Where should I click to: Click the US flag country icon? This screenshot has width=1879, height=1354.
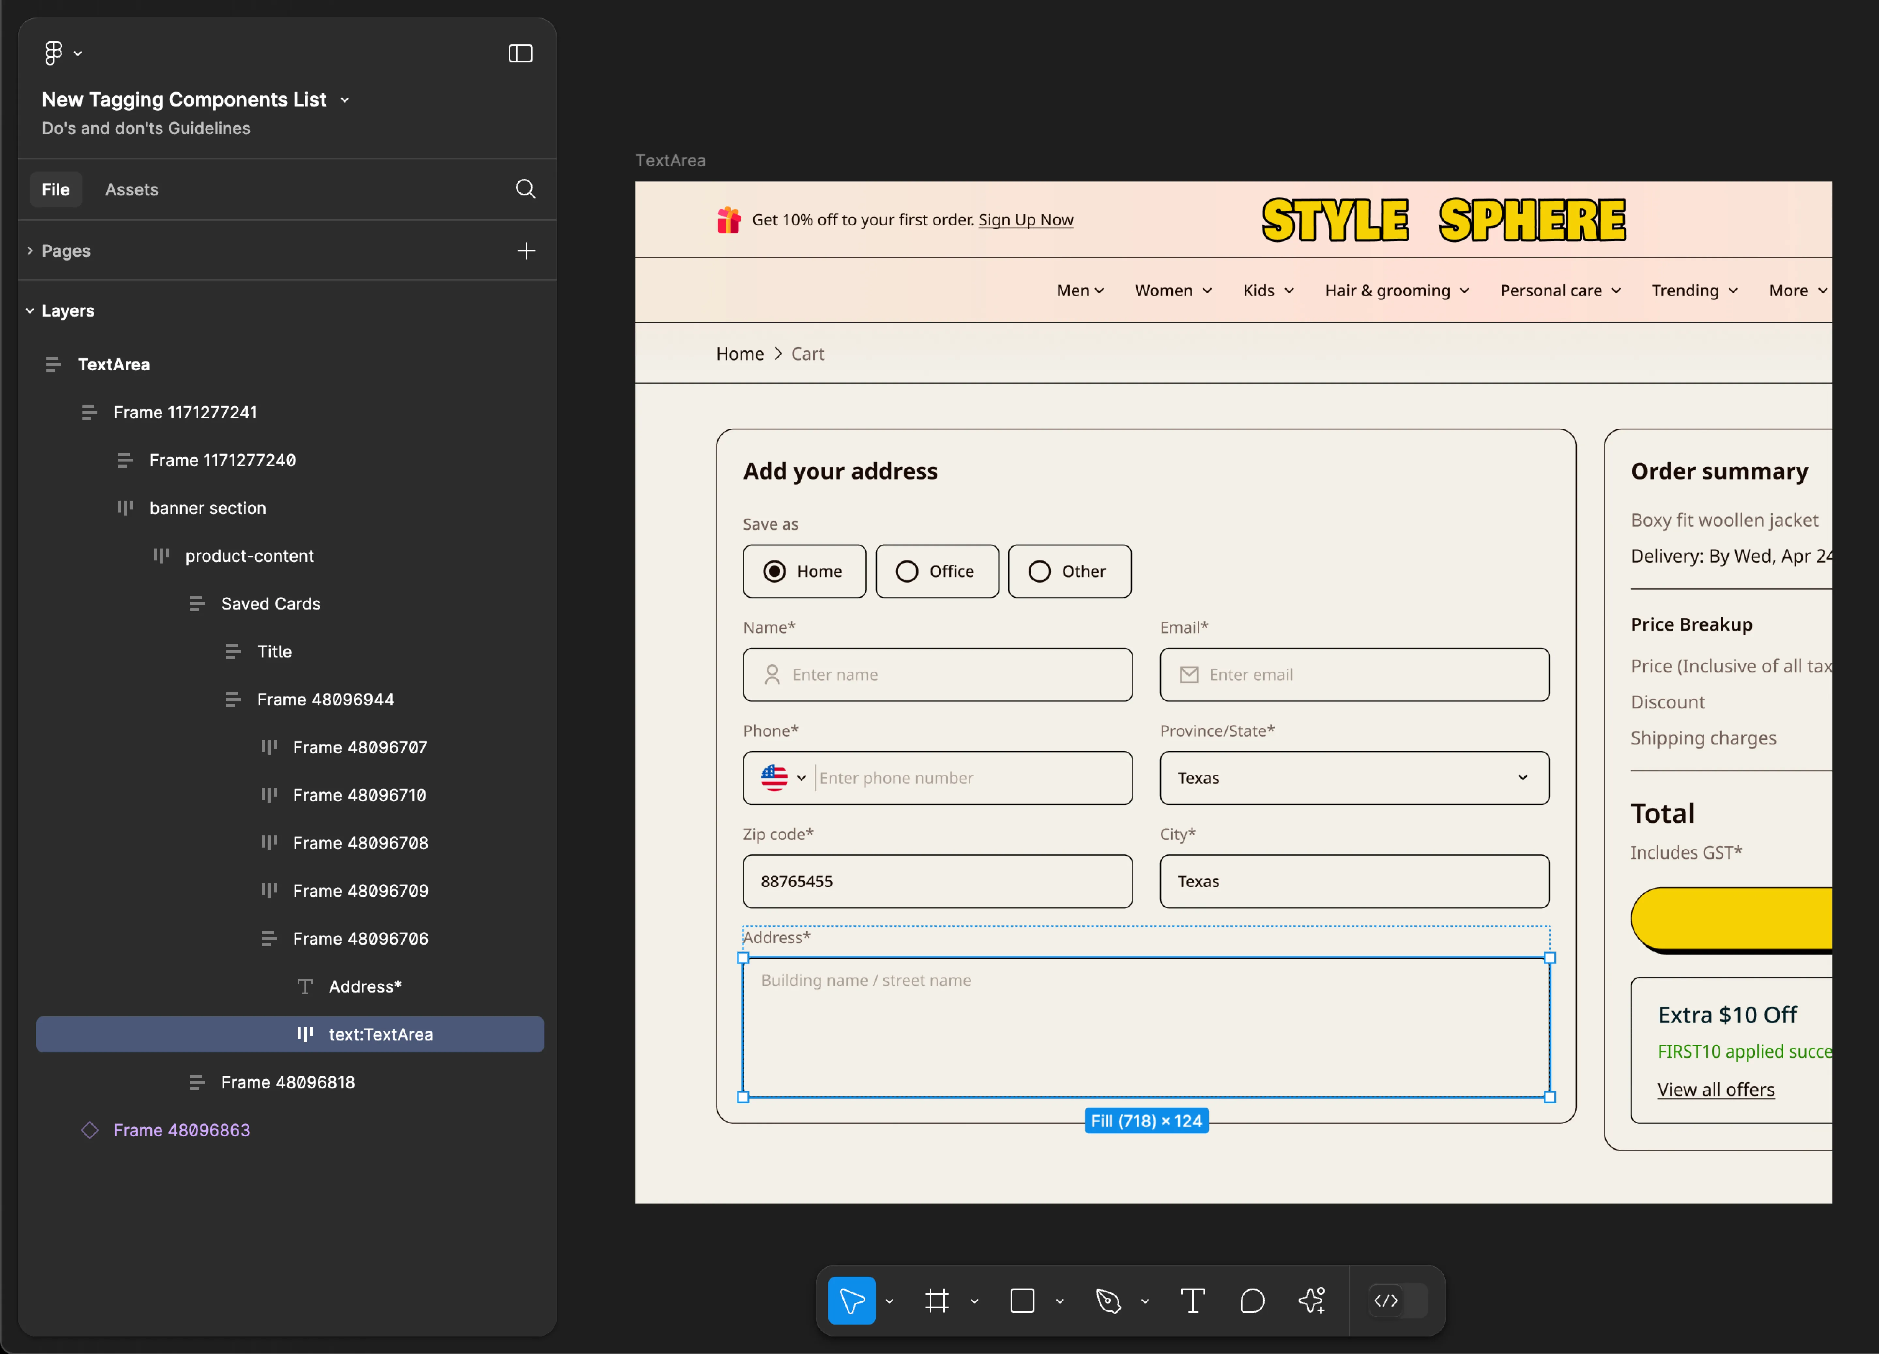[775, 778]
